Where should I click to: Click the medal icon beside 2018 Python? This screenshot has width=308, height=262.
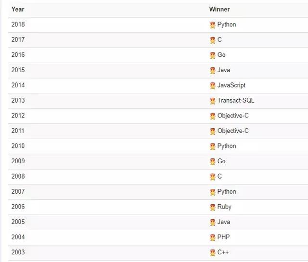(x=213, y=25)
